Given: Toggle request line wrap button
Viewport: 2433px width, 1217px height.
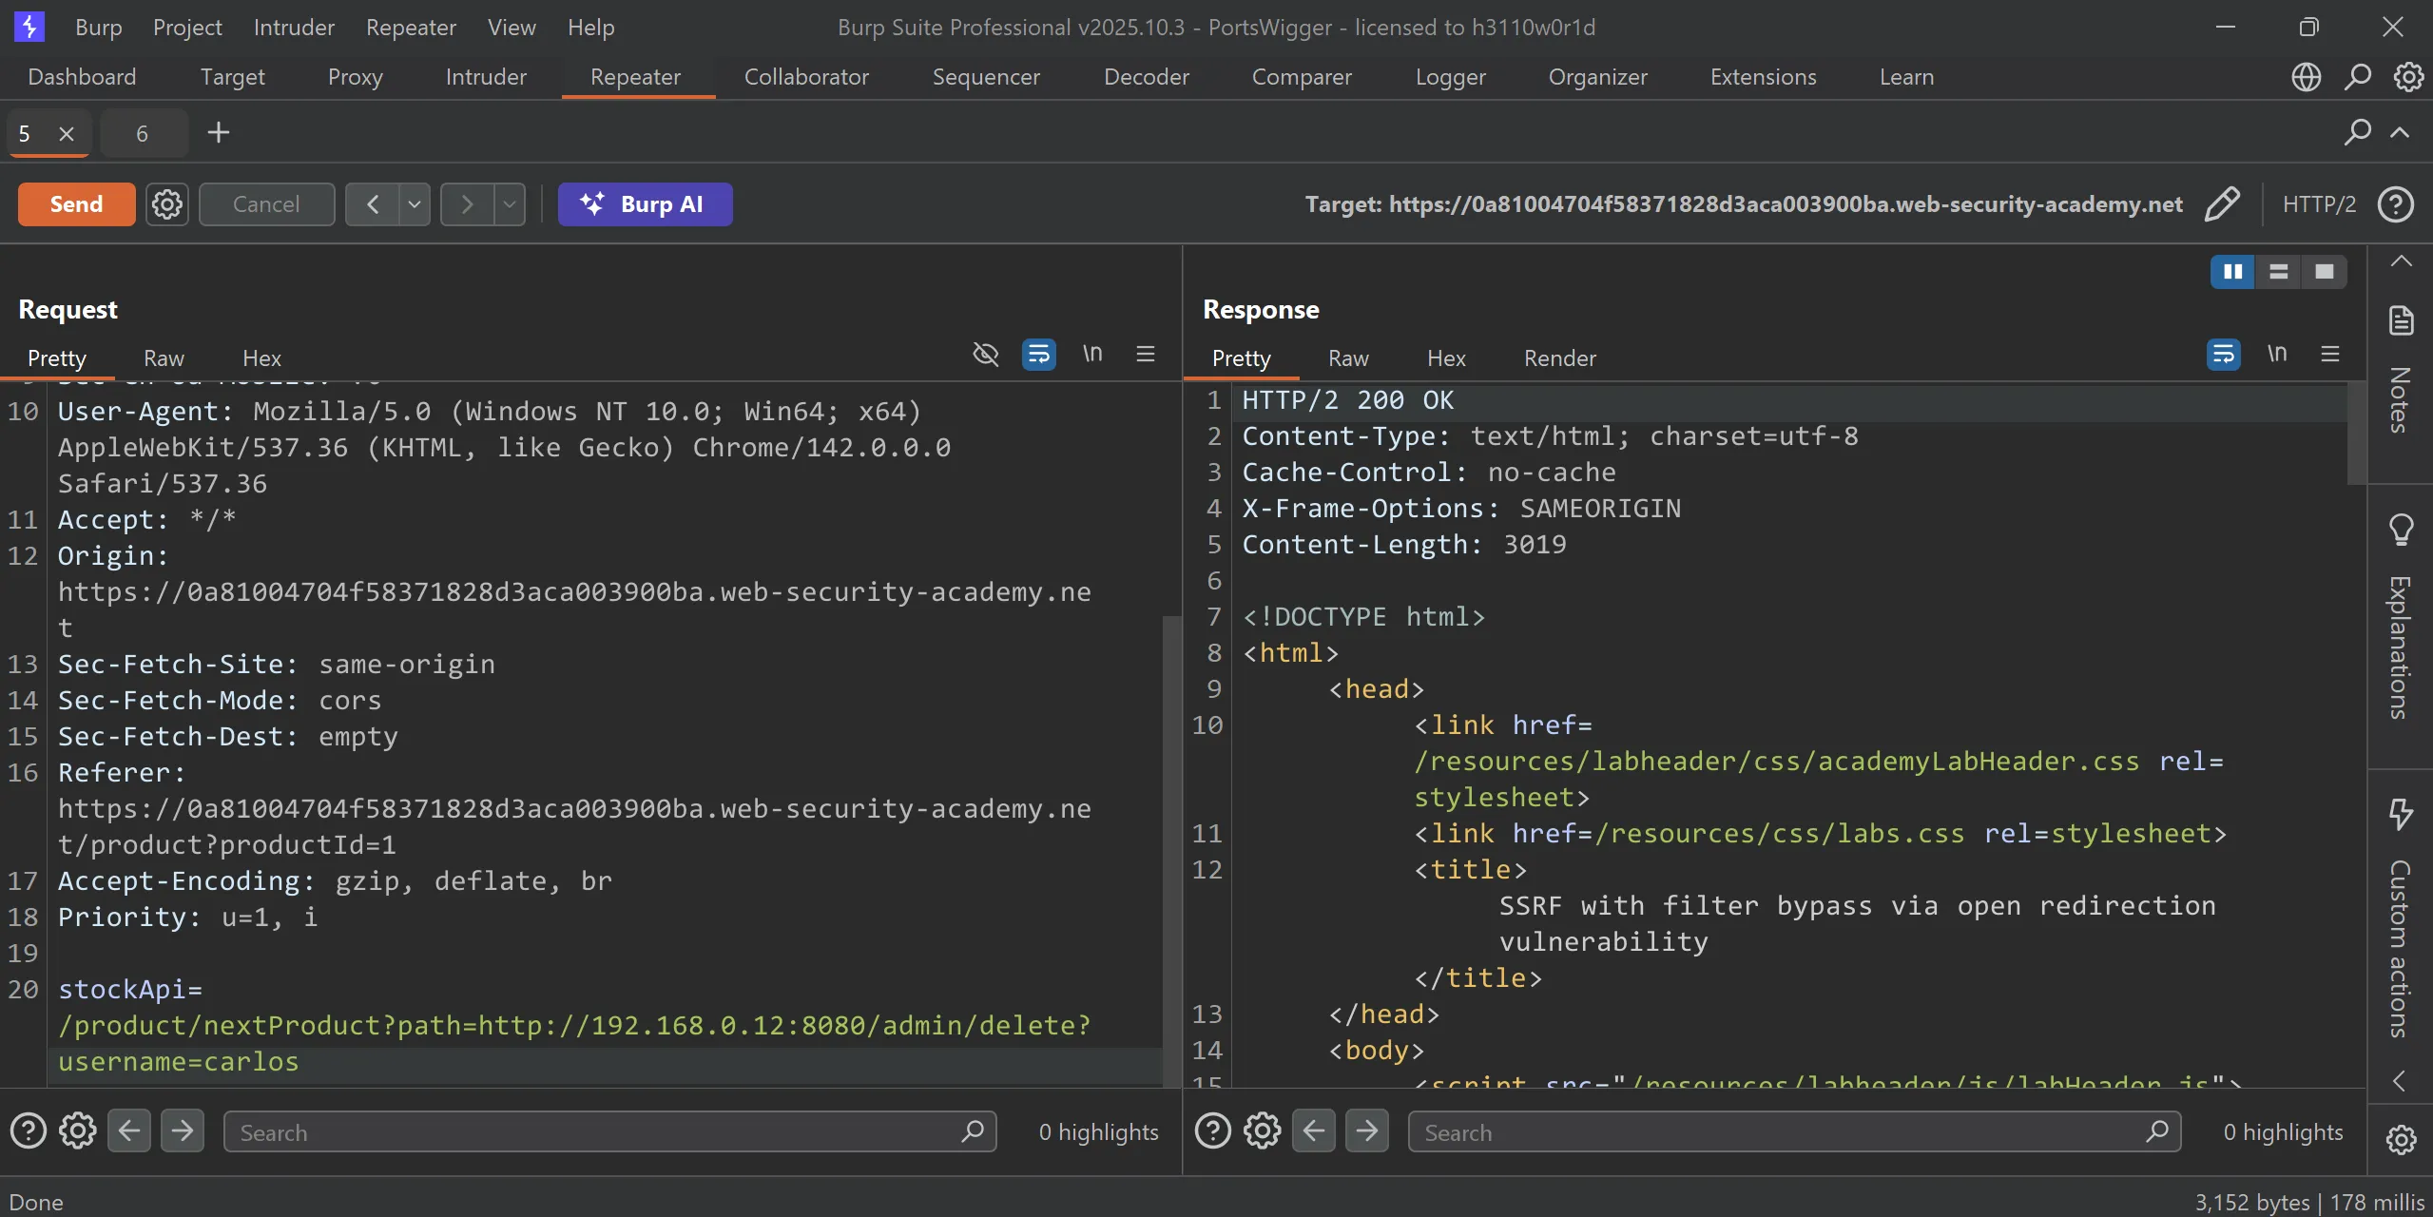Looking at the screenshot, I should [x=1038, y=355].
